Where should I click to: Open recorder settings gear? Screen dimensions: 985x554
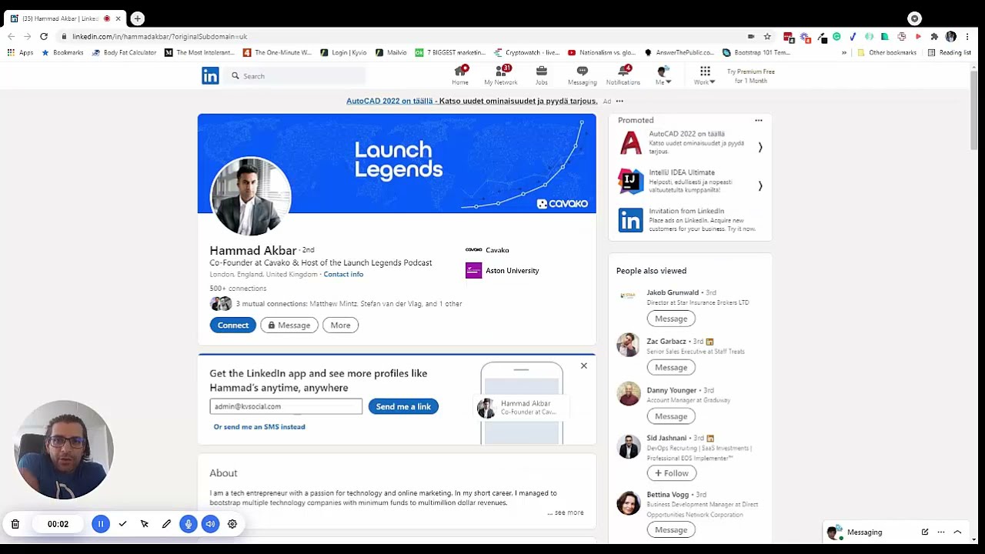(x=232, y=524)
